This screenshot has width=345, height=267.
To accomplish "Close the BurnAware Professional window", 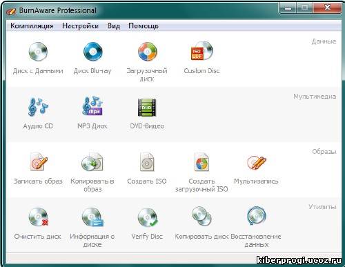I will [x=328, y=8].
